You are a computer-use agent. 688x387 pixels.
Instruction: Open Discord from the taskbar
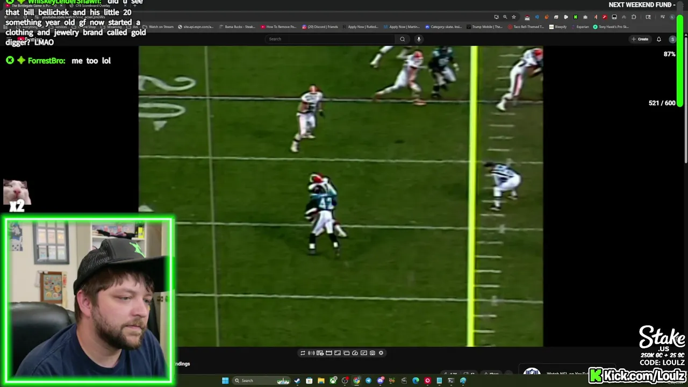381,381
